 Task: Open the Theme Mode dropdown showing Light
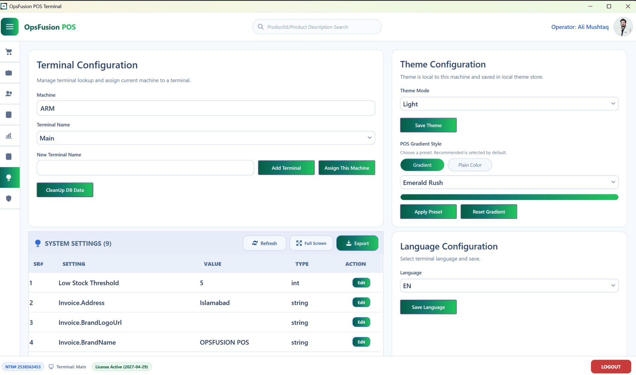click(509, 104)
